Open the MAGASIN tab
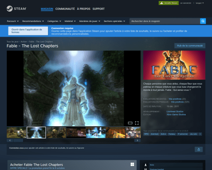The image size is (212, 170). tap(47, 9)
